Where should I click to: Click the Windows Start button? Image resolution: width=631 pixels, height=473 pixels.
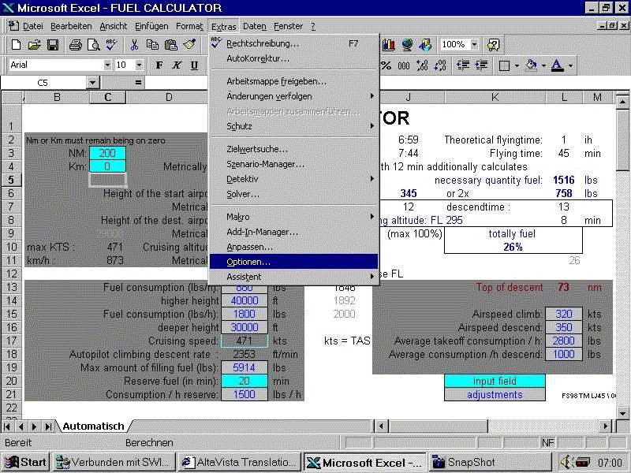25,462
